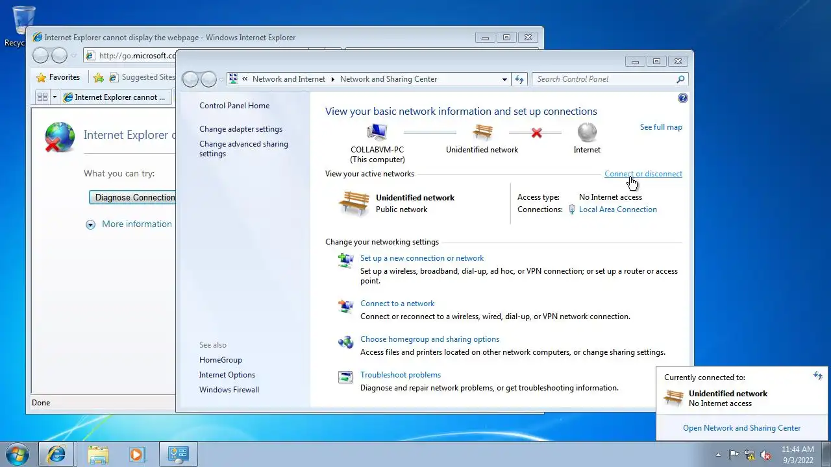Open the tab list dropdown in IE
This screenshot has height=467, width=831.
pos(55,97)
